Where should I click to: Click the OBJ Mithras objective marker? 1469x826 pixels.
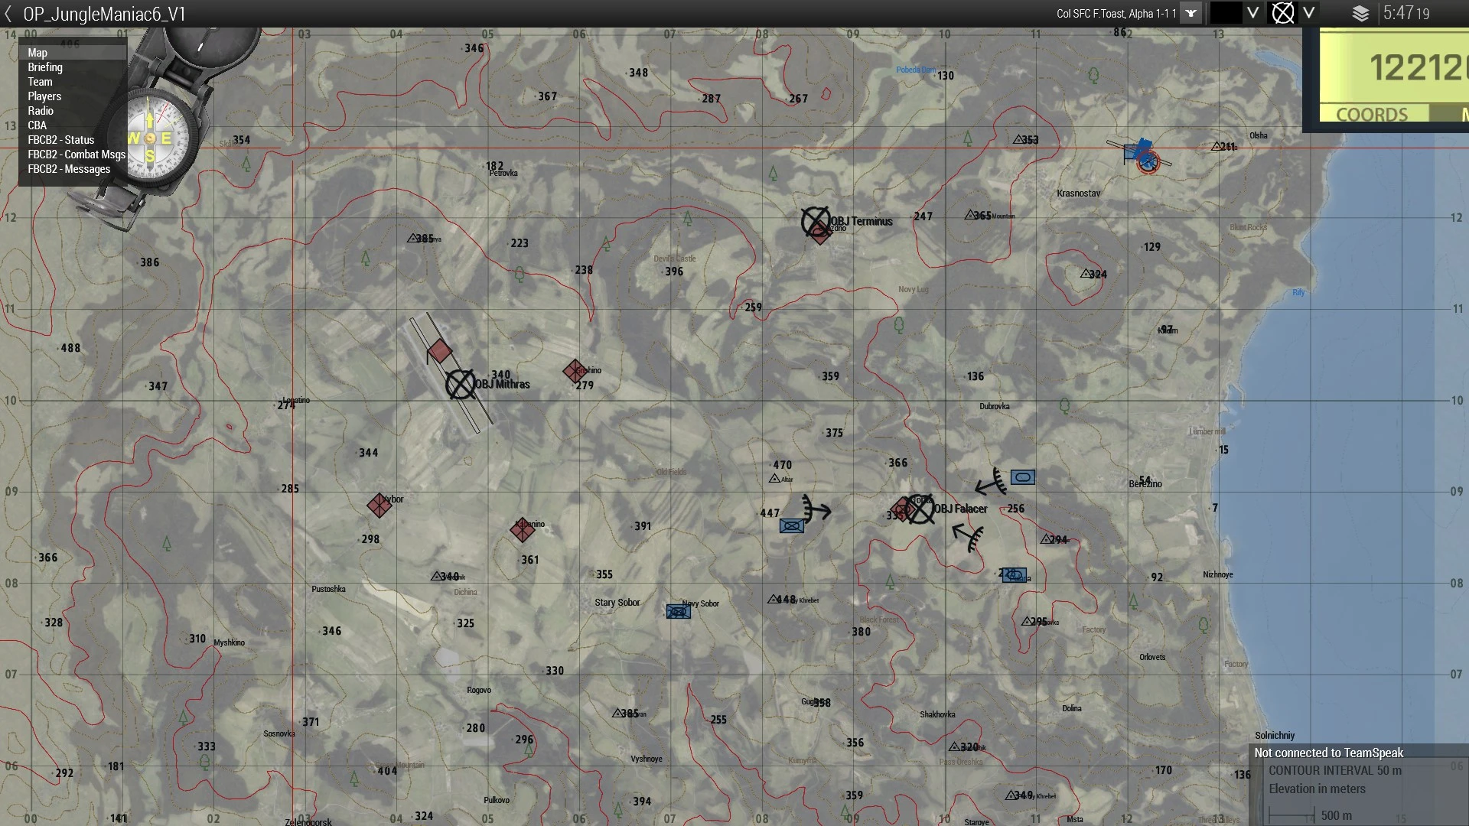pyautogui.click(x=460, y=384)
